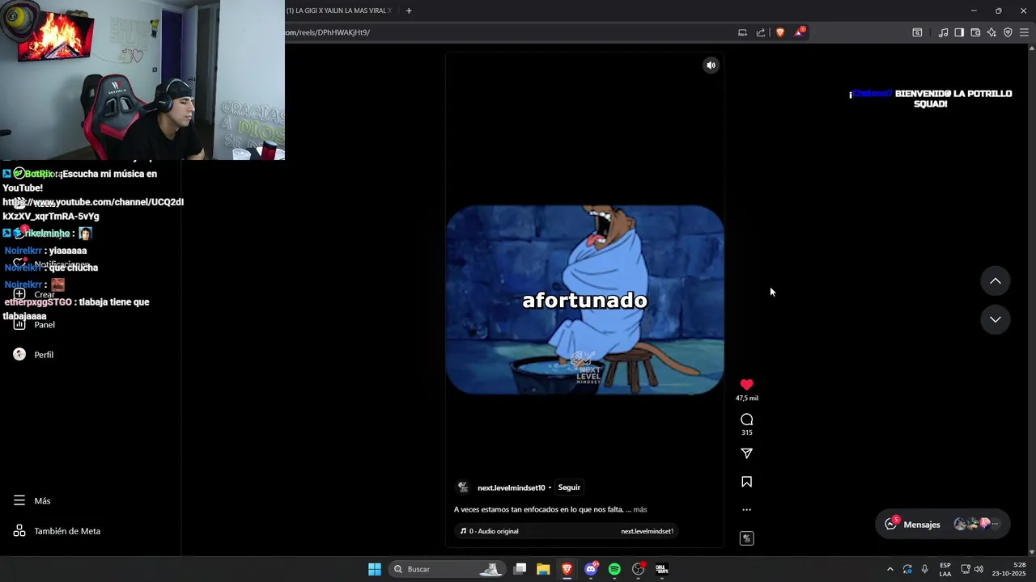Click the '315' comments count
1036x582 pixels.
(x=746, y=432)
